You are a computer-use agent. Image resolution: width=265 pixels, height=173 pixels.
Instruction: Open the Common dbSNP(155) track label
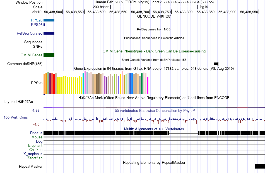tap(25, 64)
